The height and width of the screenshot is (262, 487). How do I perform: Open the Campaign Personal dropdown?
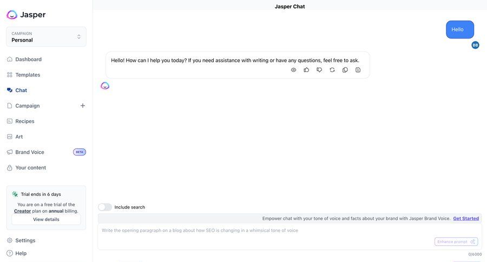(x=47, y=37)
